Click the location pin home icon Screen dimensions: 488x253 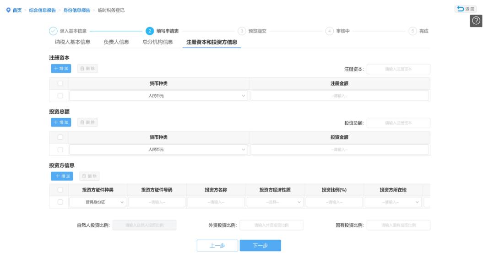tap(7, 10)
